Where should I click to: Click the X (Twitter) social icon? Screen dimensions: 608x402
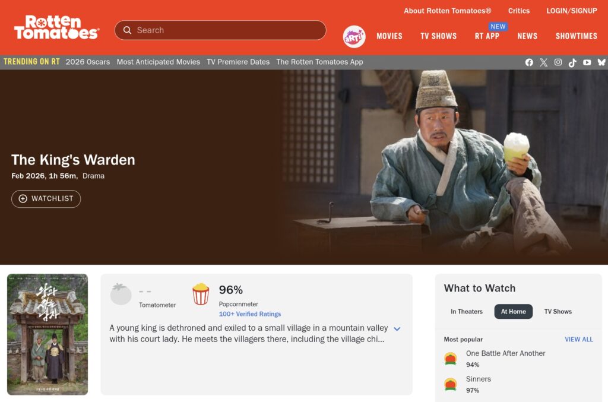pyautogui.click(x=543, y=62)
